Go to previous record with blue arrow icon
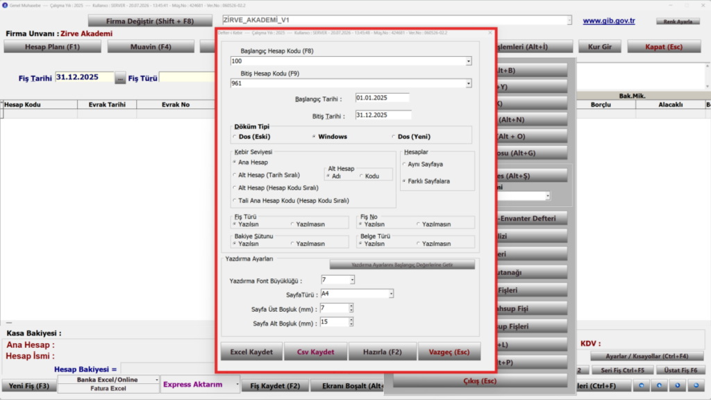The width and height of the screenshot is (711, 400). [x=660, y=385]
